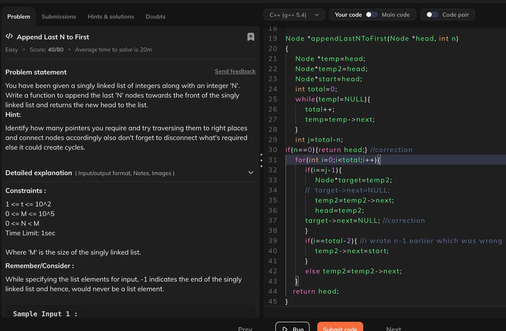Click the 'Hint:' heading
The width and height of the screenshot is (506, 331).
point(13,115)
